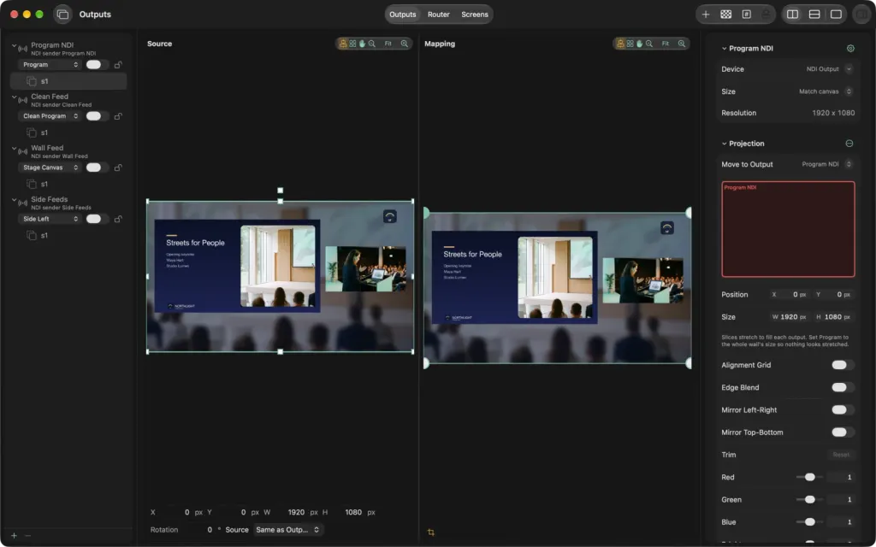The width and height of the screenshot is (876, 547).
Task: Enable the Edge Blend switch
Action: pos(843,387)
